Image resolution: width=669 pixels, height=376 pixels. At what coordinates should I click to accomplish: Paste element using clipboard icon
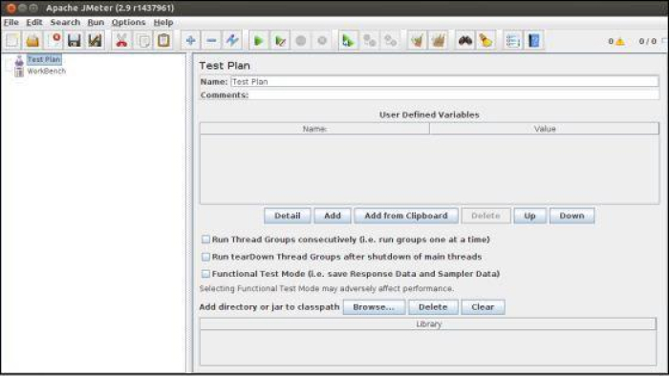(x=163, y=40)
